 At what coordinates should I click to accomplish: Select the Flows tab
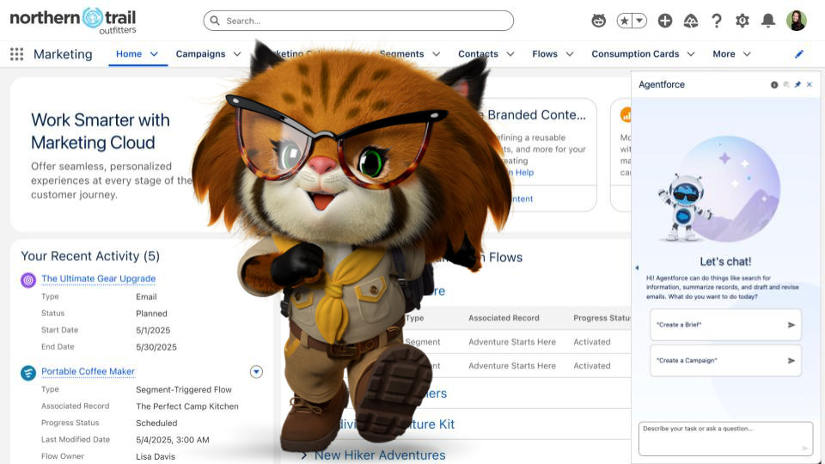pos(545,53)
